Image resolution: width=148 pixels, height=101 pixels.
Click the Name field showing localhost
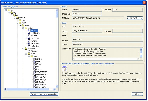tap(87, 10)
